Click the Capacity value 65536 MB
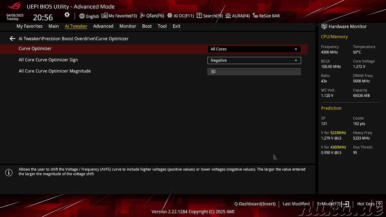Screen dimensions: 386x217 tap(361, 96)
